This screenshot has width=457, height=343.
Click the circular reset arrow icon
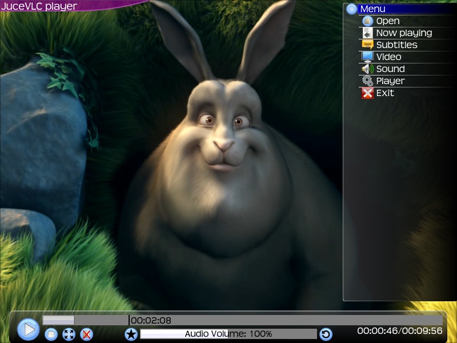coord(326,334)
